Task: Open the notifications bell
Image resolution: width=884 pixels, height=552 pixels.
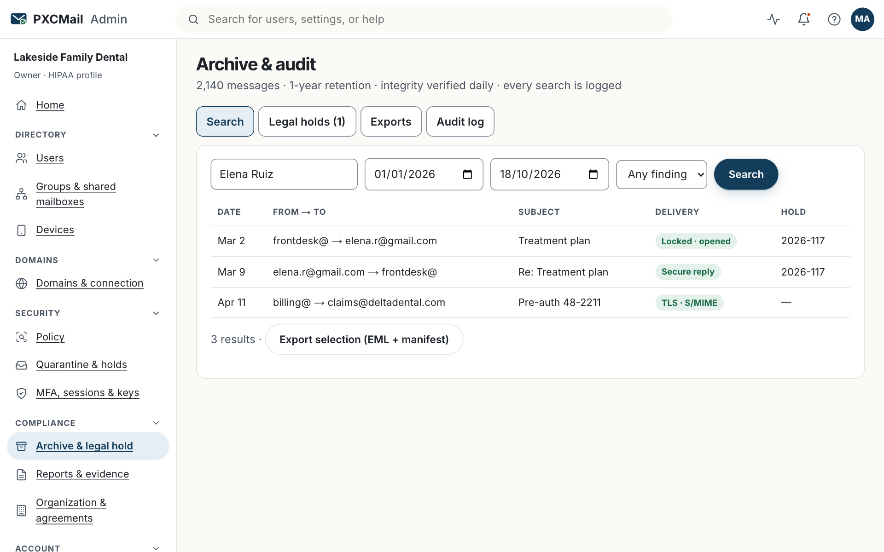Action: click(x=804, y=19)
